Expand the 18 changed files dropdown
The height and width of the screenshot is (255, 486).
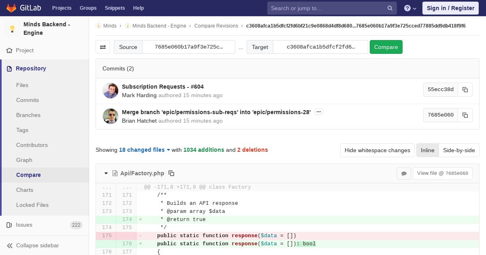145,150
